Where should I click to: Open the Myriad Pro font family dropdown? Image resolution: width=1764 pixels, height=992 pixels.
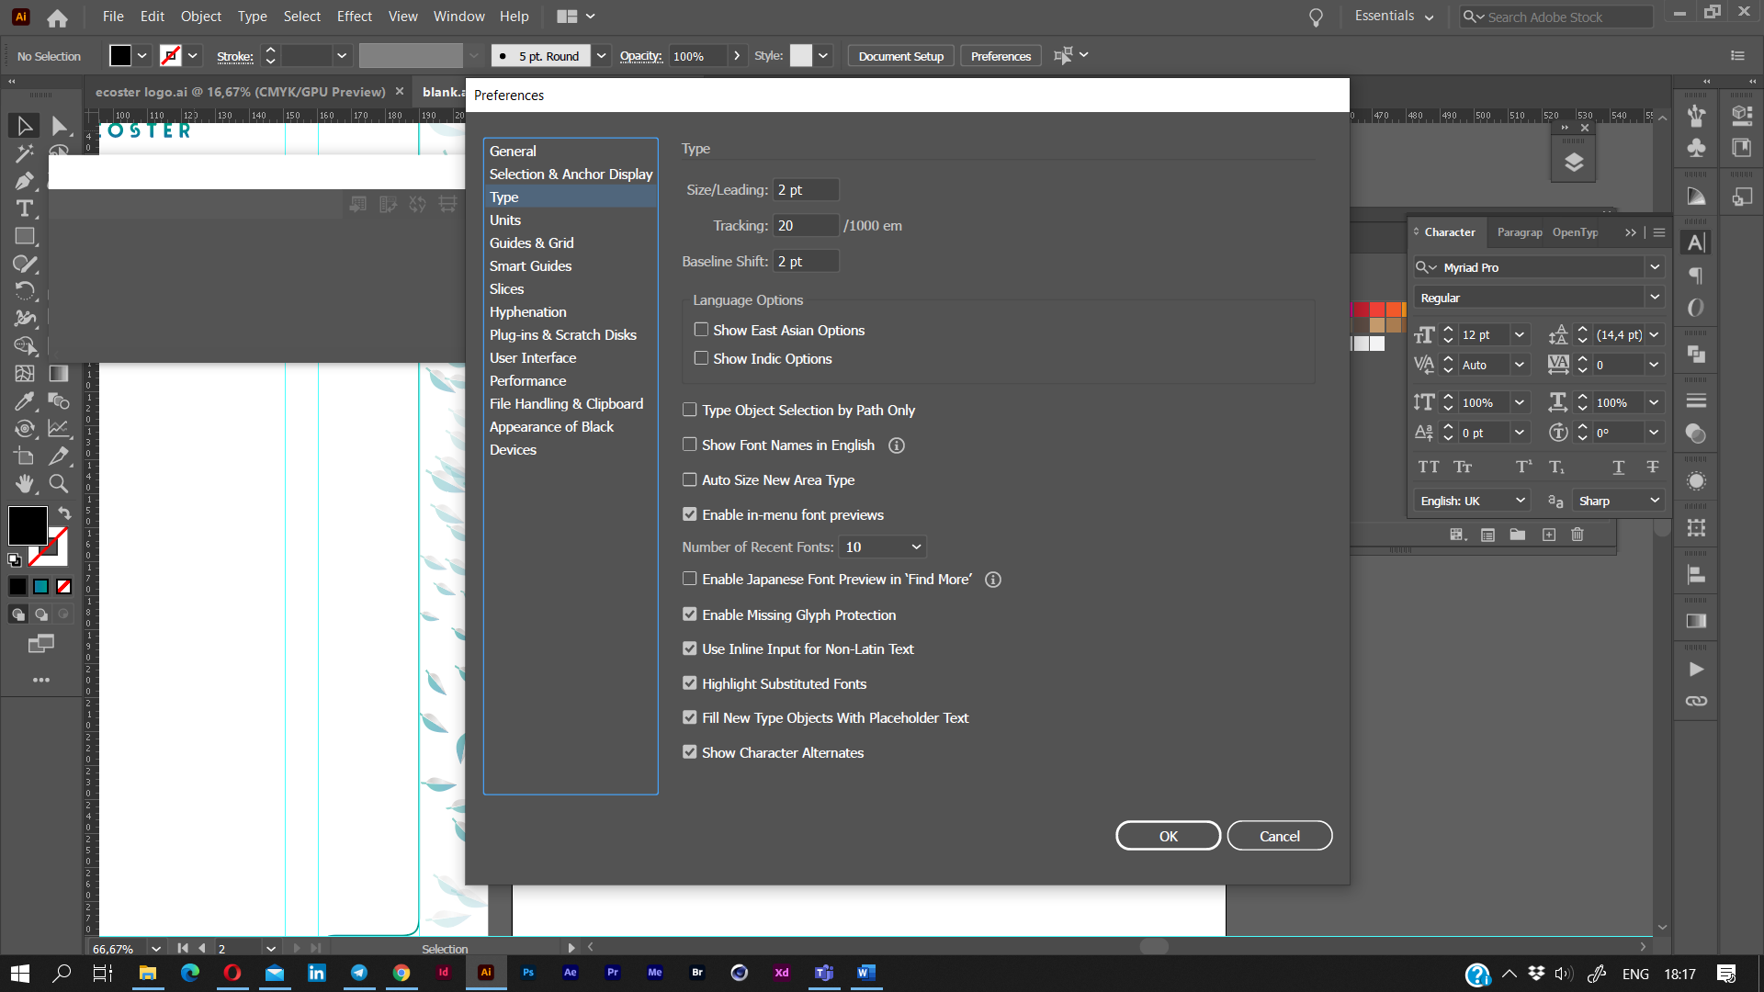[1655, 266]
